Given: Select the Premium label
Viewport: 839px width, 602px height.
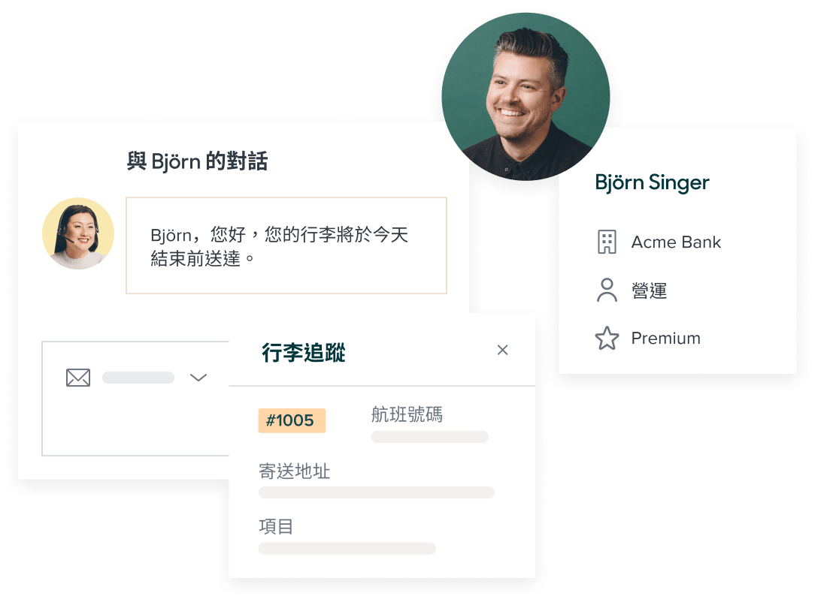Looking at the screenshot, I should click(665, 338).
